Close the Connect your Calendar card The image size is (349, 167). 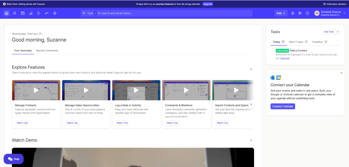341,73
